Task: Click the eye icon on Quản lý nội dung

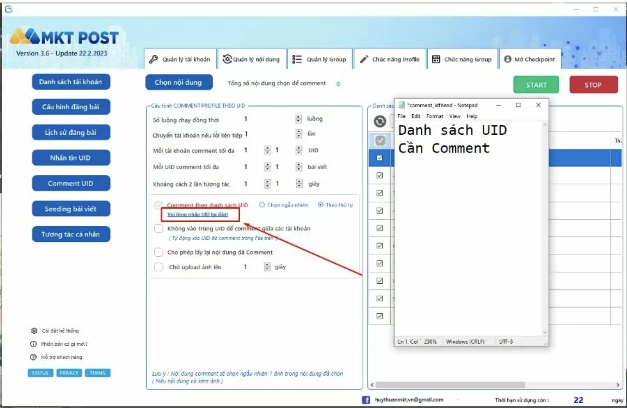Action: pos(227,59)
